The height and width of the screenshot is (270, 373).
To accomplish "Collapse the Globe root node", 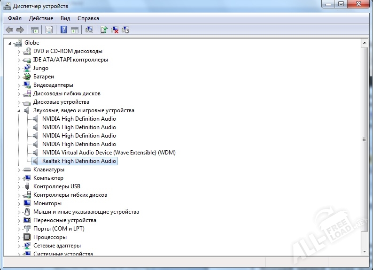I will coord(11,43).
